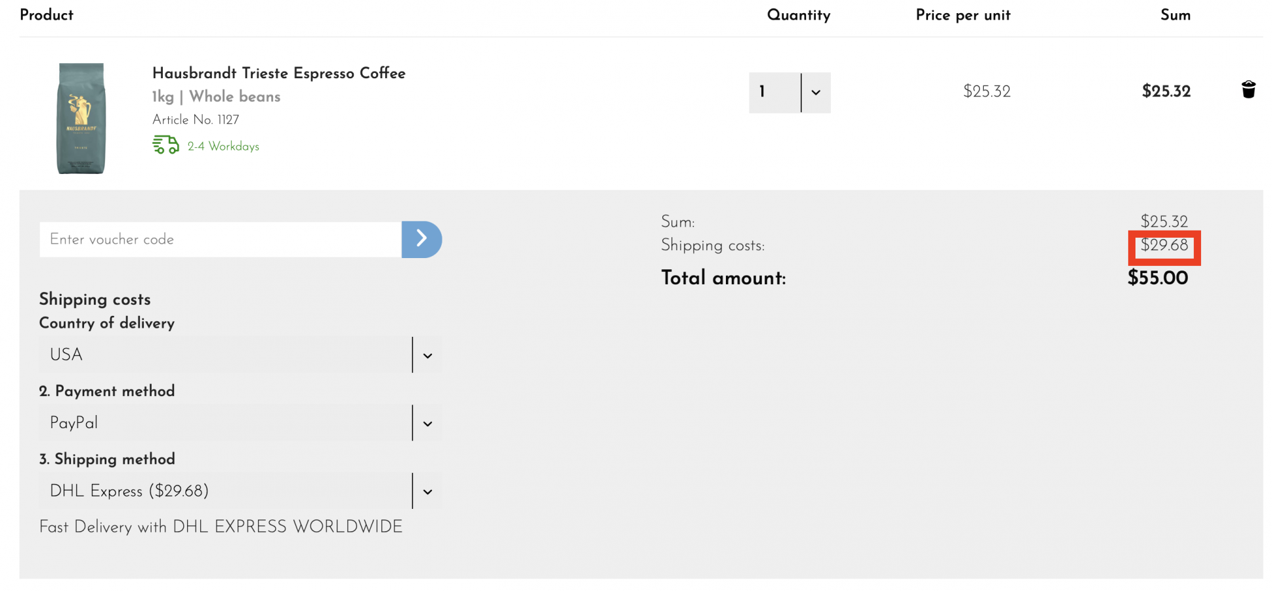Viewport: 1272px width, 591px height.
Task: Click the highlighted $29.68 shipping cost
Action: pyautogui.click(x=1164, y=246)
